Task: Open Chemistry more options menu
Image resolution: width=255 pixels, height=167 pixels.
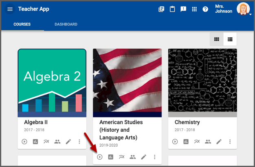Action: click(x=230, y=142)
